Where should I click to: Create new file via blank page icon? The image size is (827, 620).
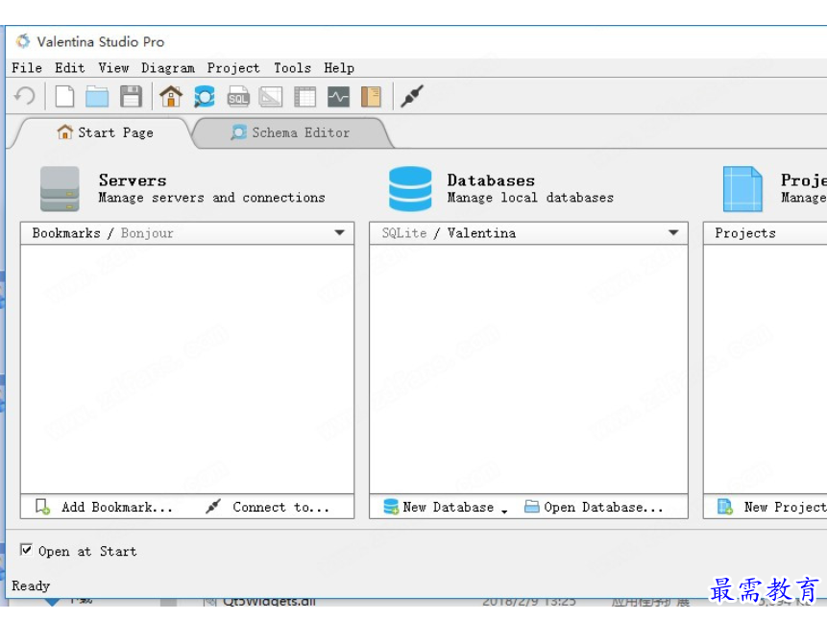[64, 97]
